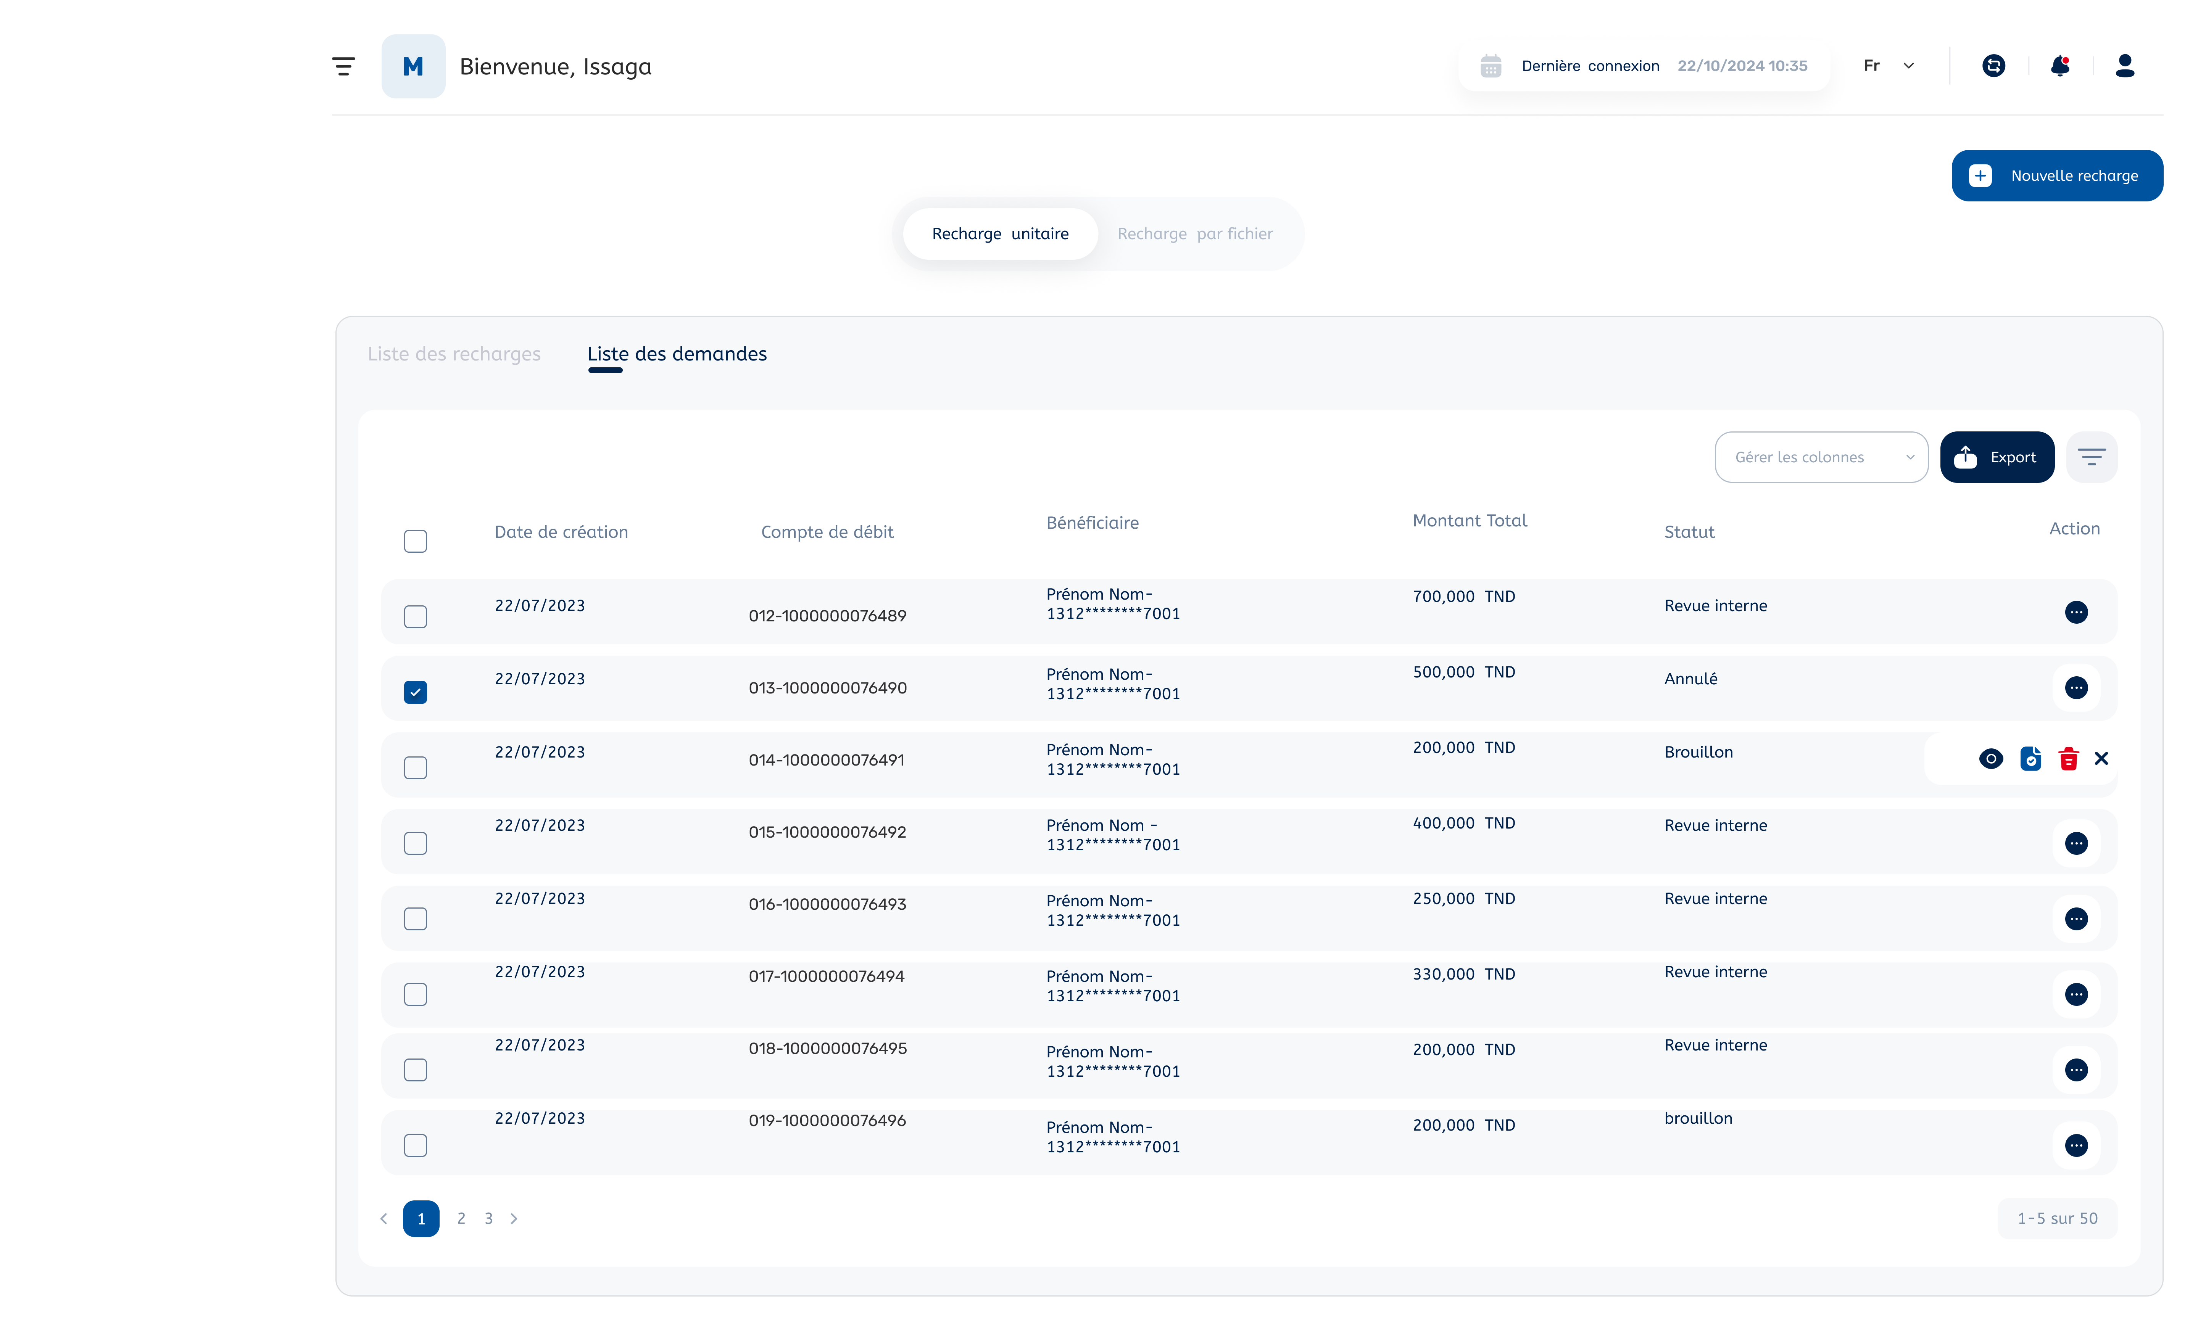Select the row with account 019-1000000076496
Screen dimensions: 2198x1332
pos(416,1145)
